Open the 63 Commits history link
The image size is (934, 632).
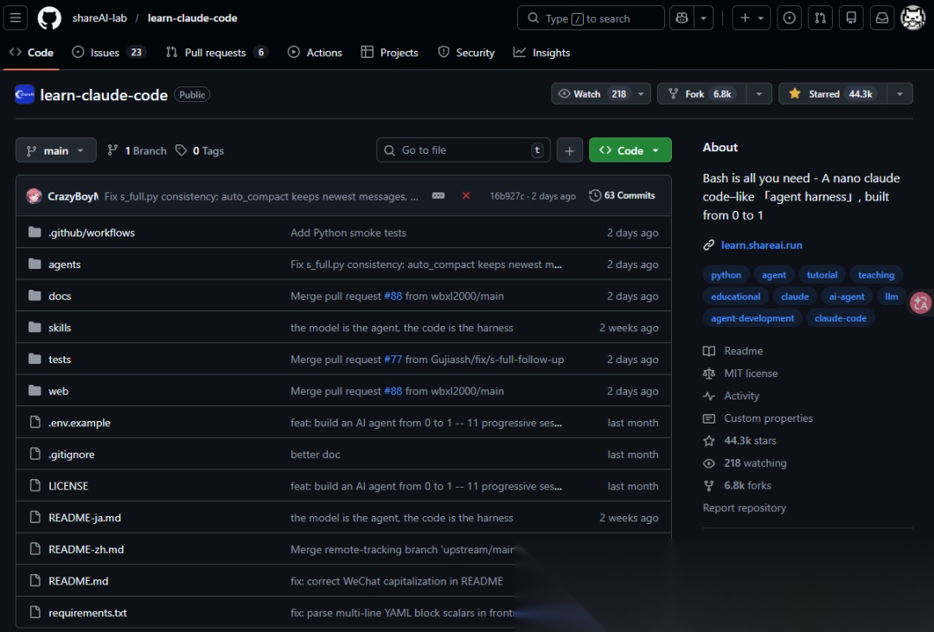pos(622,195)
